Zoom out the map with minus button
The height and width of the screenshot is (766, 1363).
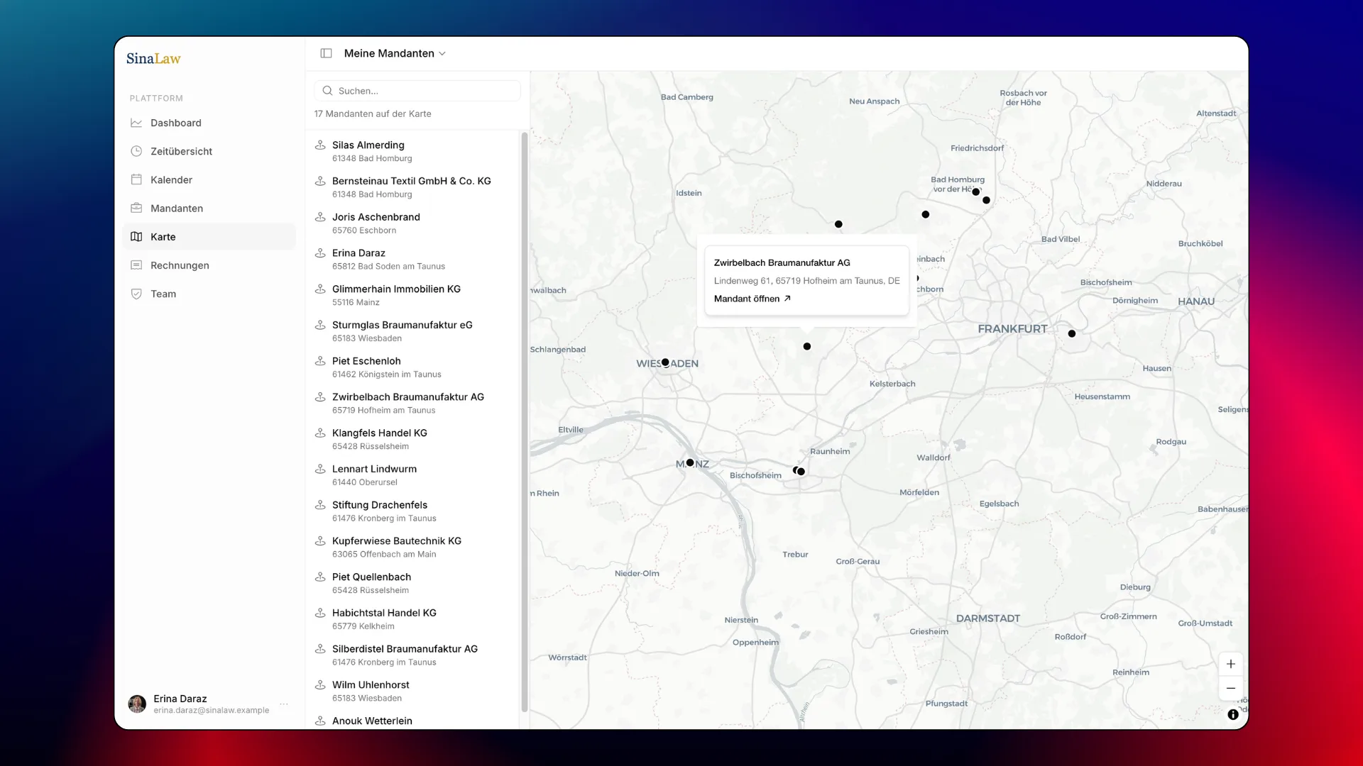click(1231, 688)
